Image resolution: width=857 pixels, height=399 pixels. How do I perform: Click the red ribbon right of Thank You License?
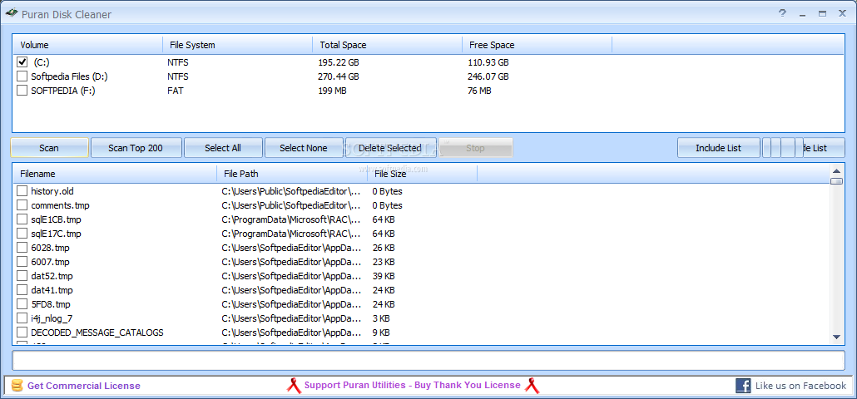point(533,386)
